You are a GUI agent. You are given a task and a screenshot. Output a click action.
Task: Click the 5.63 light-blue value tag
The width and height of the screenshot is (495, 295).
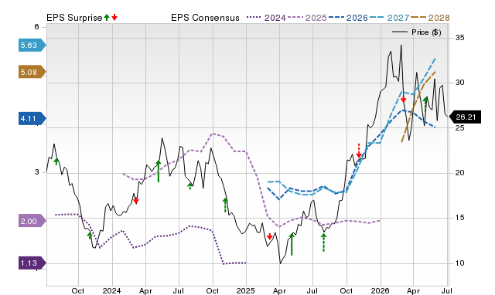pyautogui.click(x=32, y=45)
